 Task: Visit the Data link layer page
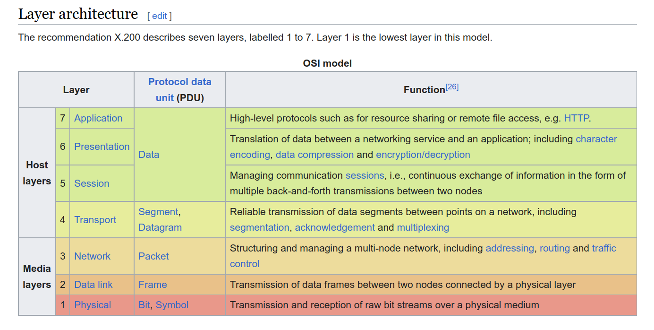point(93,285)
